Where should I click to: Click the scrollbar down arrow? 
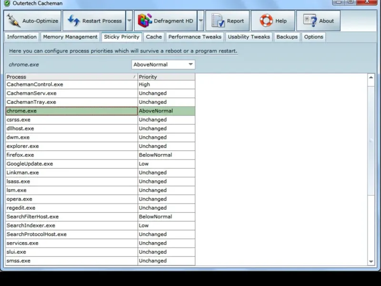click(x=371, y=261)
